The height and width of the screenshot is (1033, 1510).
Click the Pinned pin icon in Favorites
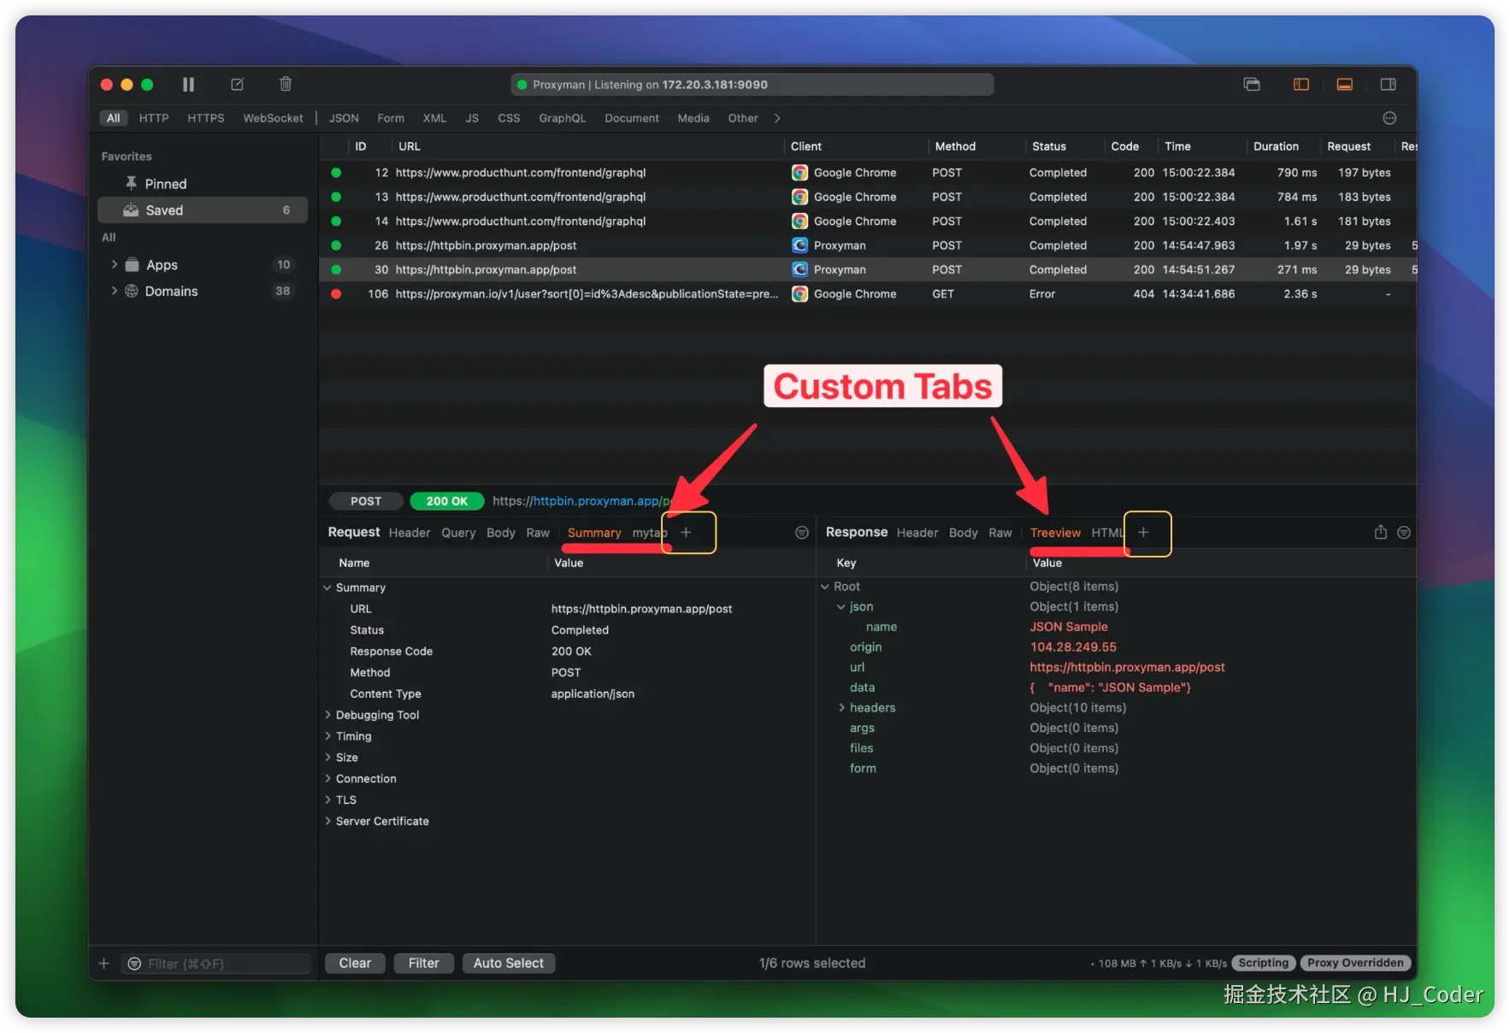click(131, 183)
